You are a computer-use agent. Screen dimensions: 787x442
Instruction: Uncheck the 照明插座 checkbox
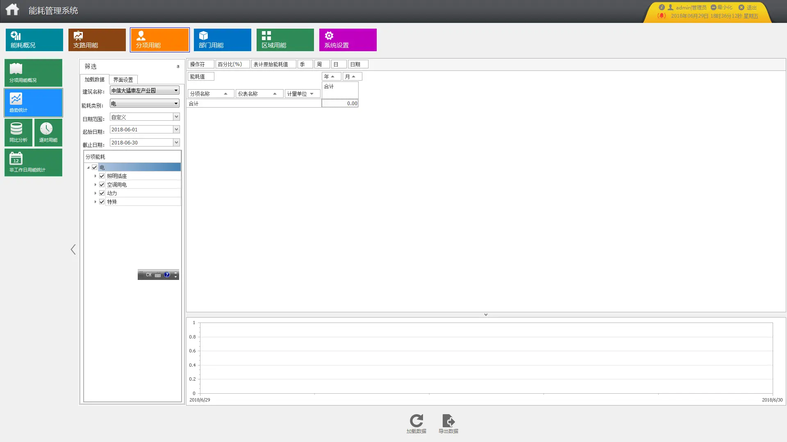click(x=102, y=176)
